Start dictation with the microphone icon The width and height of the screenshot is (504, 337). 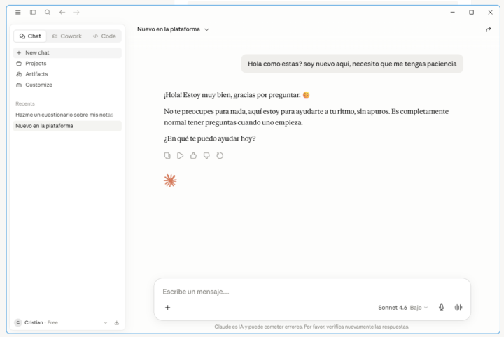[441, 308]
